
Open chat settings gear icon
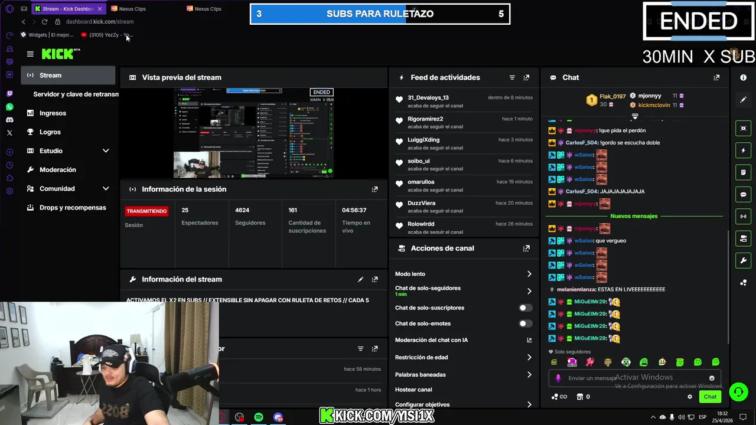pyautogui.click(x=689, y=397)
